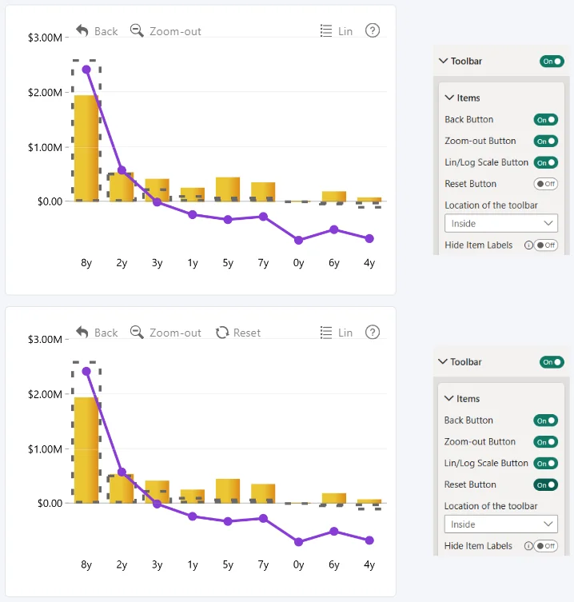Click Zoom-out label in upper chart toolbar
This screenshot has height=602, width=574.
coord(175,31)
